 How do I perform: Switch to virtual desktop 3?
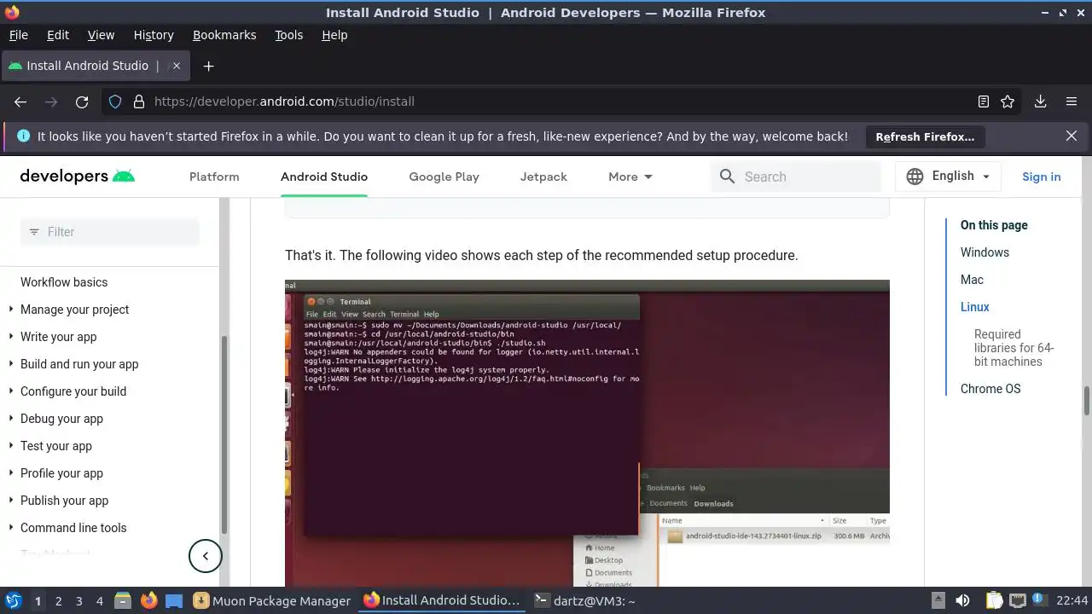click(x=78, y=600)
